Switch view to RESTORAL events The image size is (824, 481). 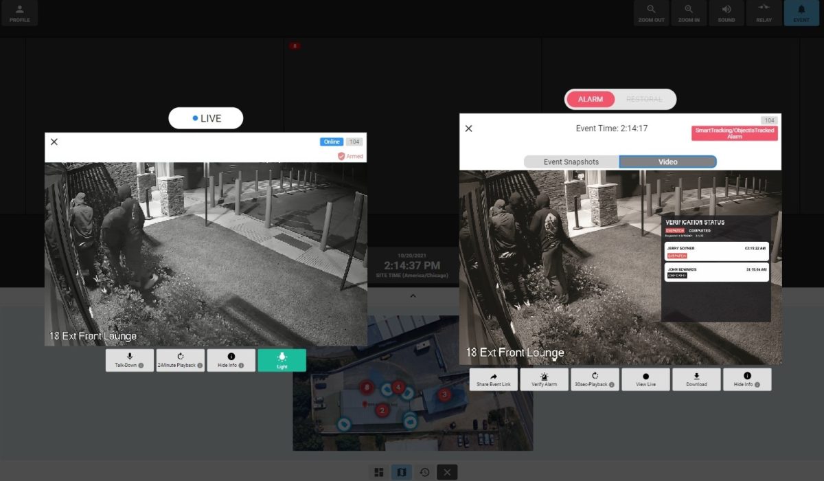click(645, 99)
